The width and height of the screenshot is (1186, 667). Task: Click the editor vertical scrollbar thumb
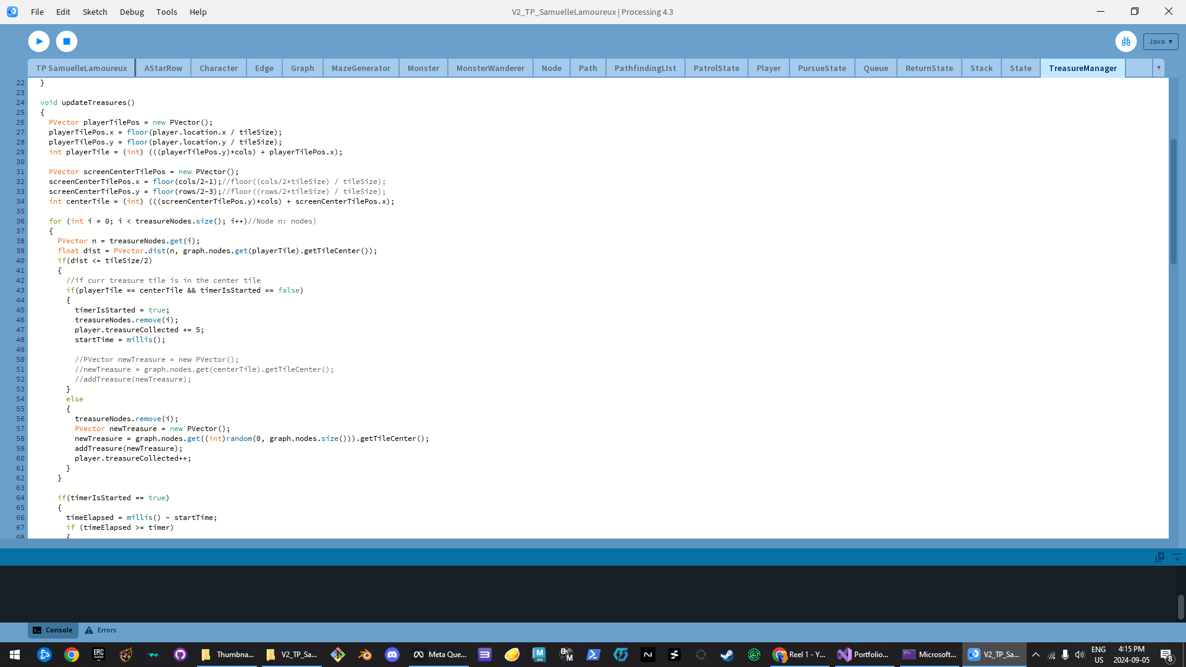click(x=1173, y=201)
